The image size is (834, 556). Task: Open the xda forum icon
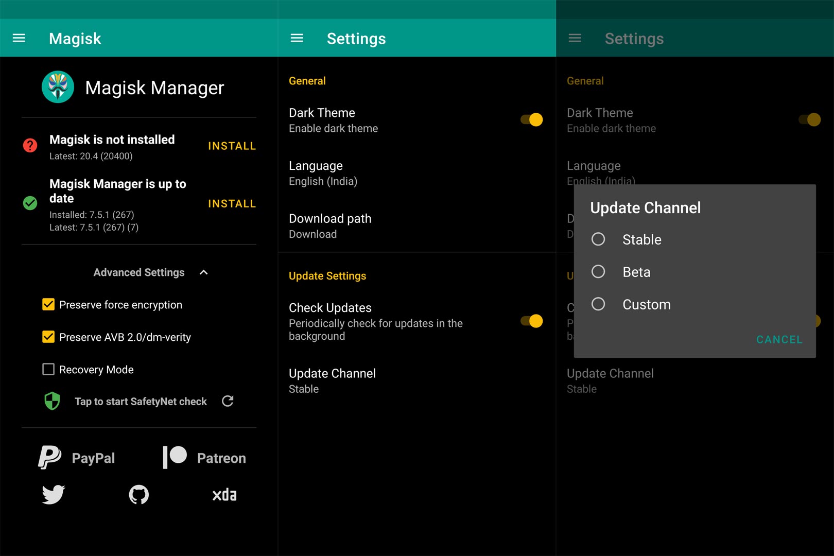pyautogui.click(x=224, y=495)
